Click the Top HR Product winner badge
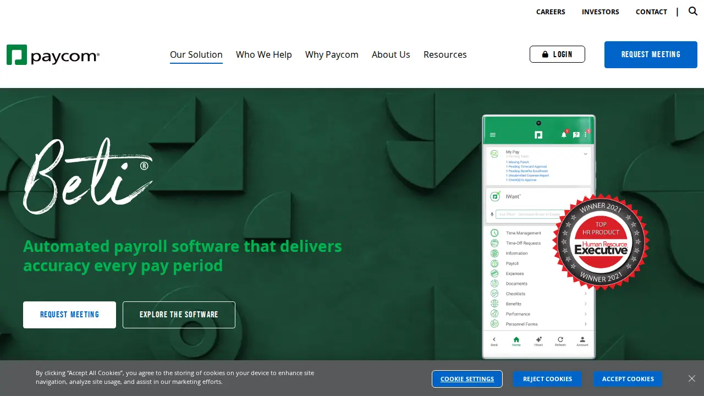Screen dimensions: 704x396 601,242
